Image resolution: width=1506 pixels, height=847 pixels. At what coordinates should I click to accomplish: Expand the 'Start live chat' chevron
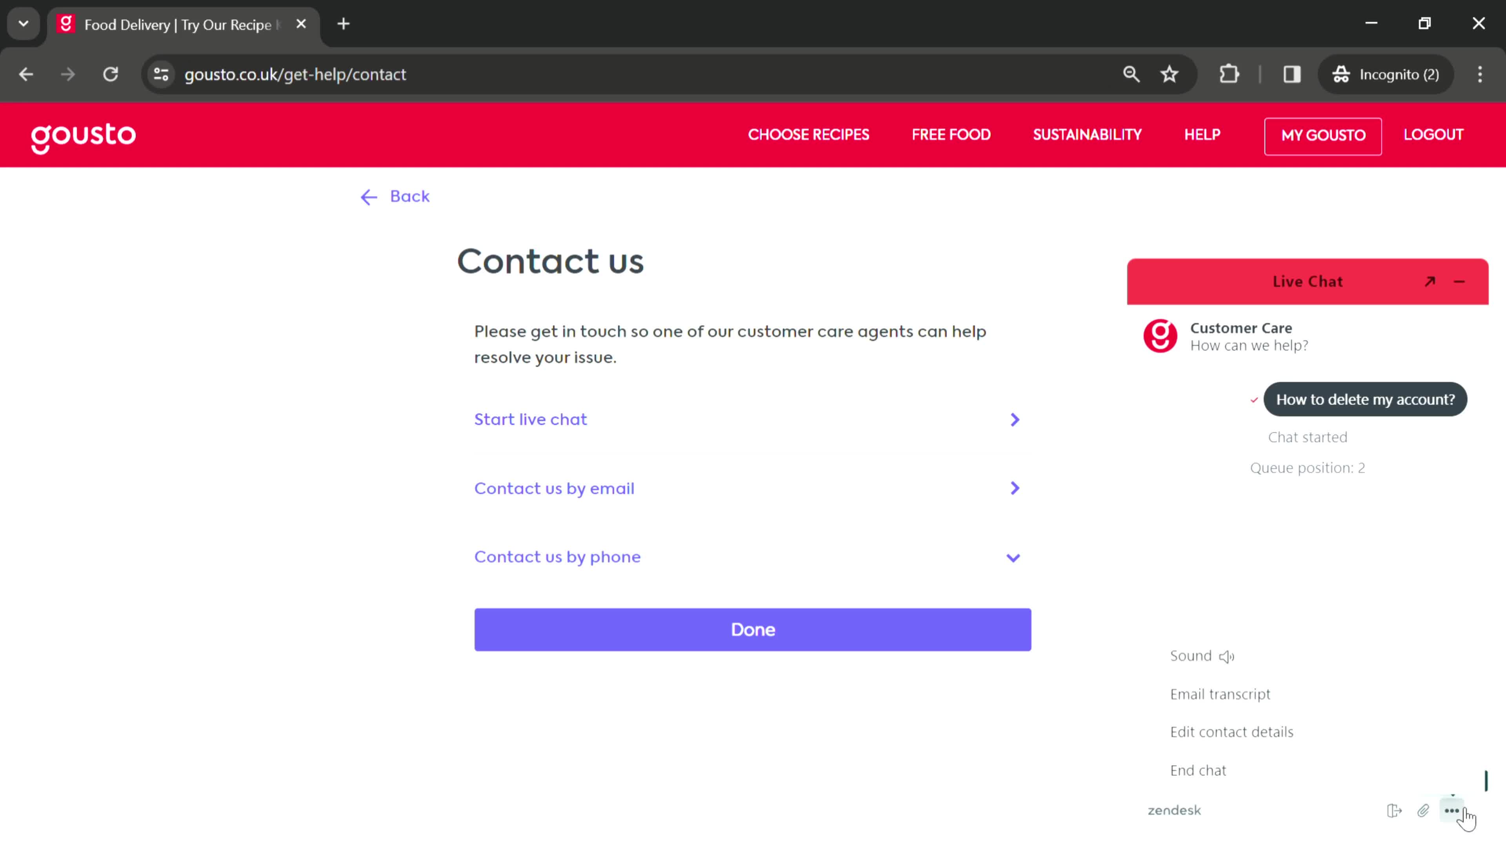pos(1015,419)
